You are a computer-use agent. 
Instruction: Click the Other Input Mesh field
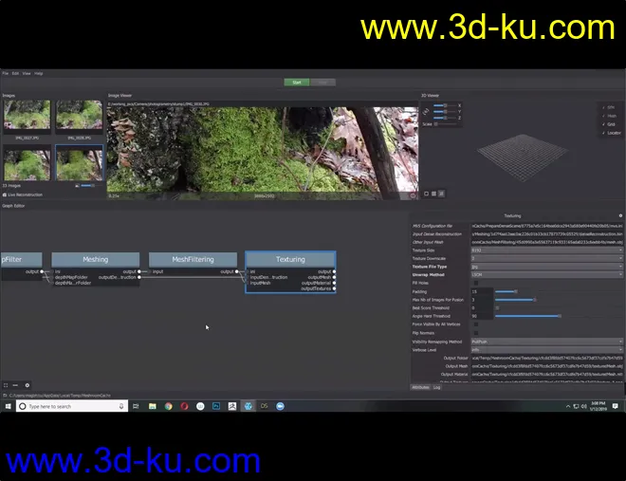tap(546, 242)
